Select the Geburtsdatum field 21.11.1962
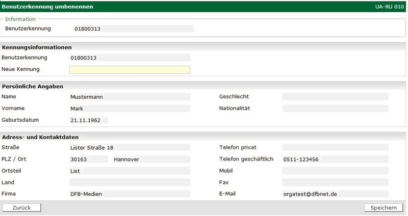The image size is (408, 216). (89, 120)
